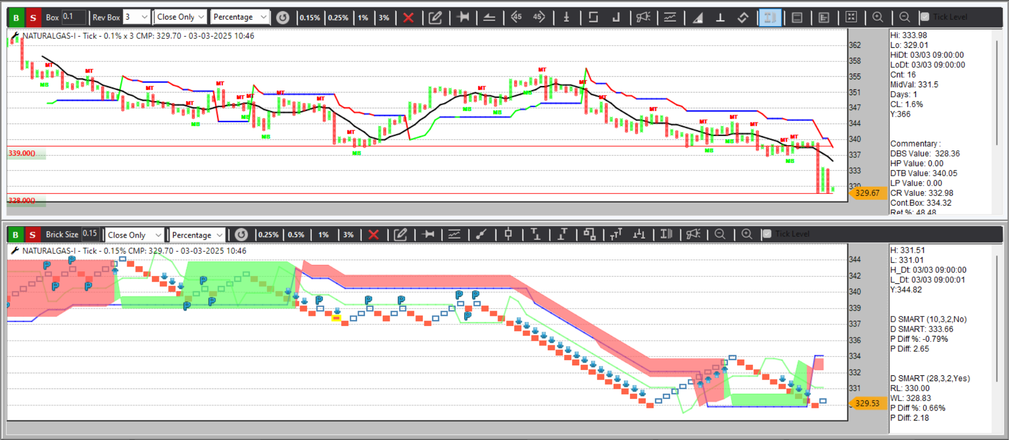The image size is (1009, 440).
Task: Click the wrench settings icon on lower chart
Action: pos(15,251)
